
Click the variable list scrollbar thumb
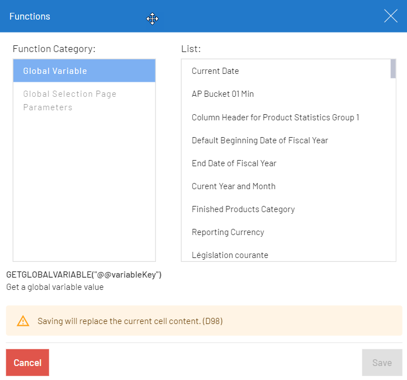point(393,68)
